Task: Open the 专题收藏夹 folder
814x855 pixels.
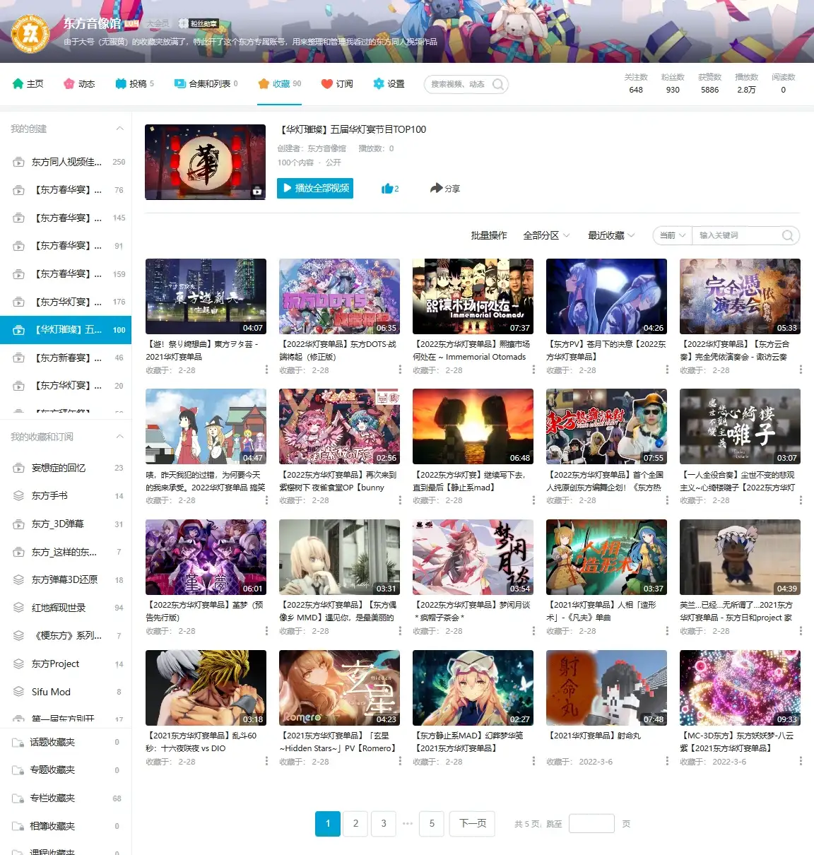Action: pos(65,770)
